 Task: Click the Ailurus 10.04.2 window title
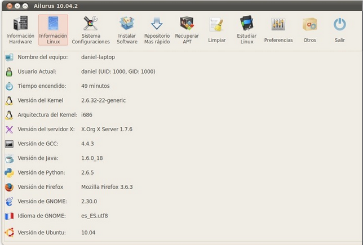pos(56,6)
